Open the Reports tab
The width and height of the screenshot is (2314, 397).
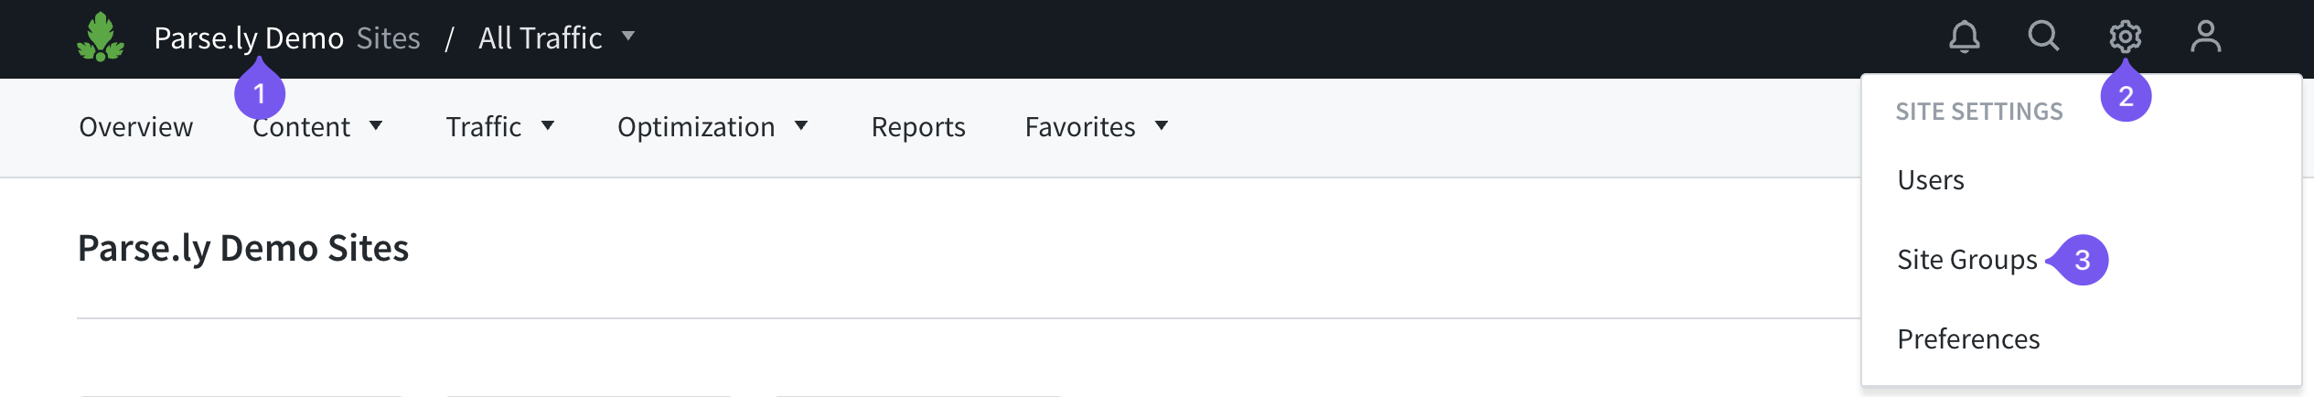tap(918, 127)
